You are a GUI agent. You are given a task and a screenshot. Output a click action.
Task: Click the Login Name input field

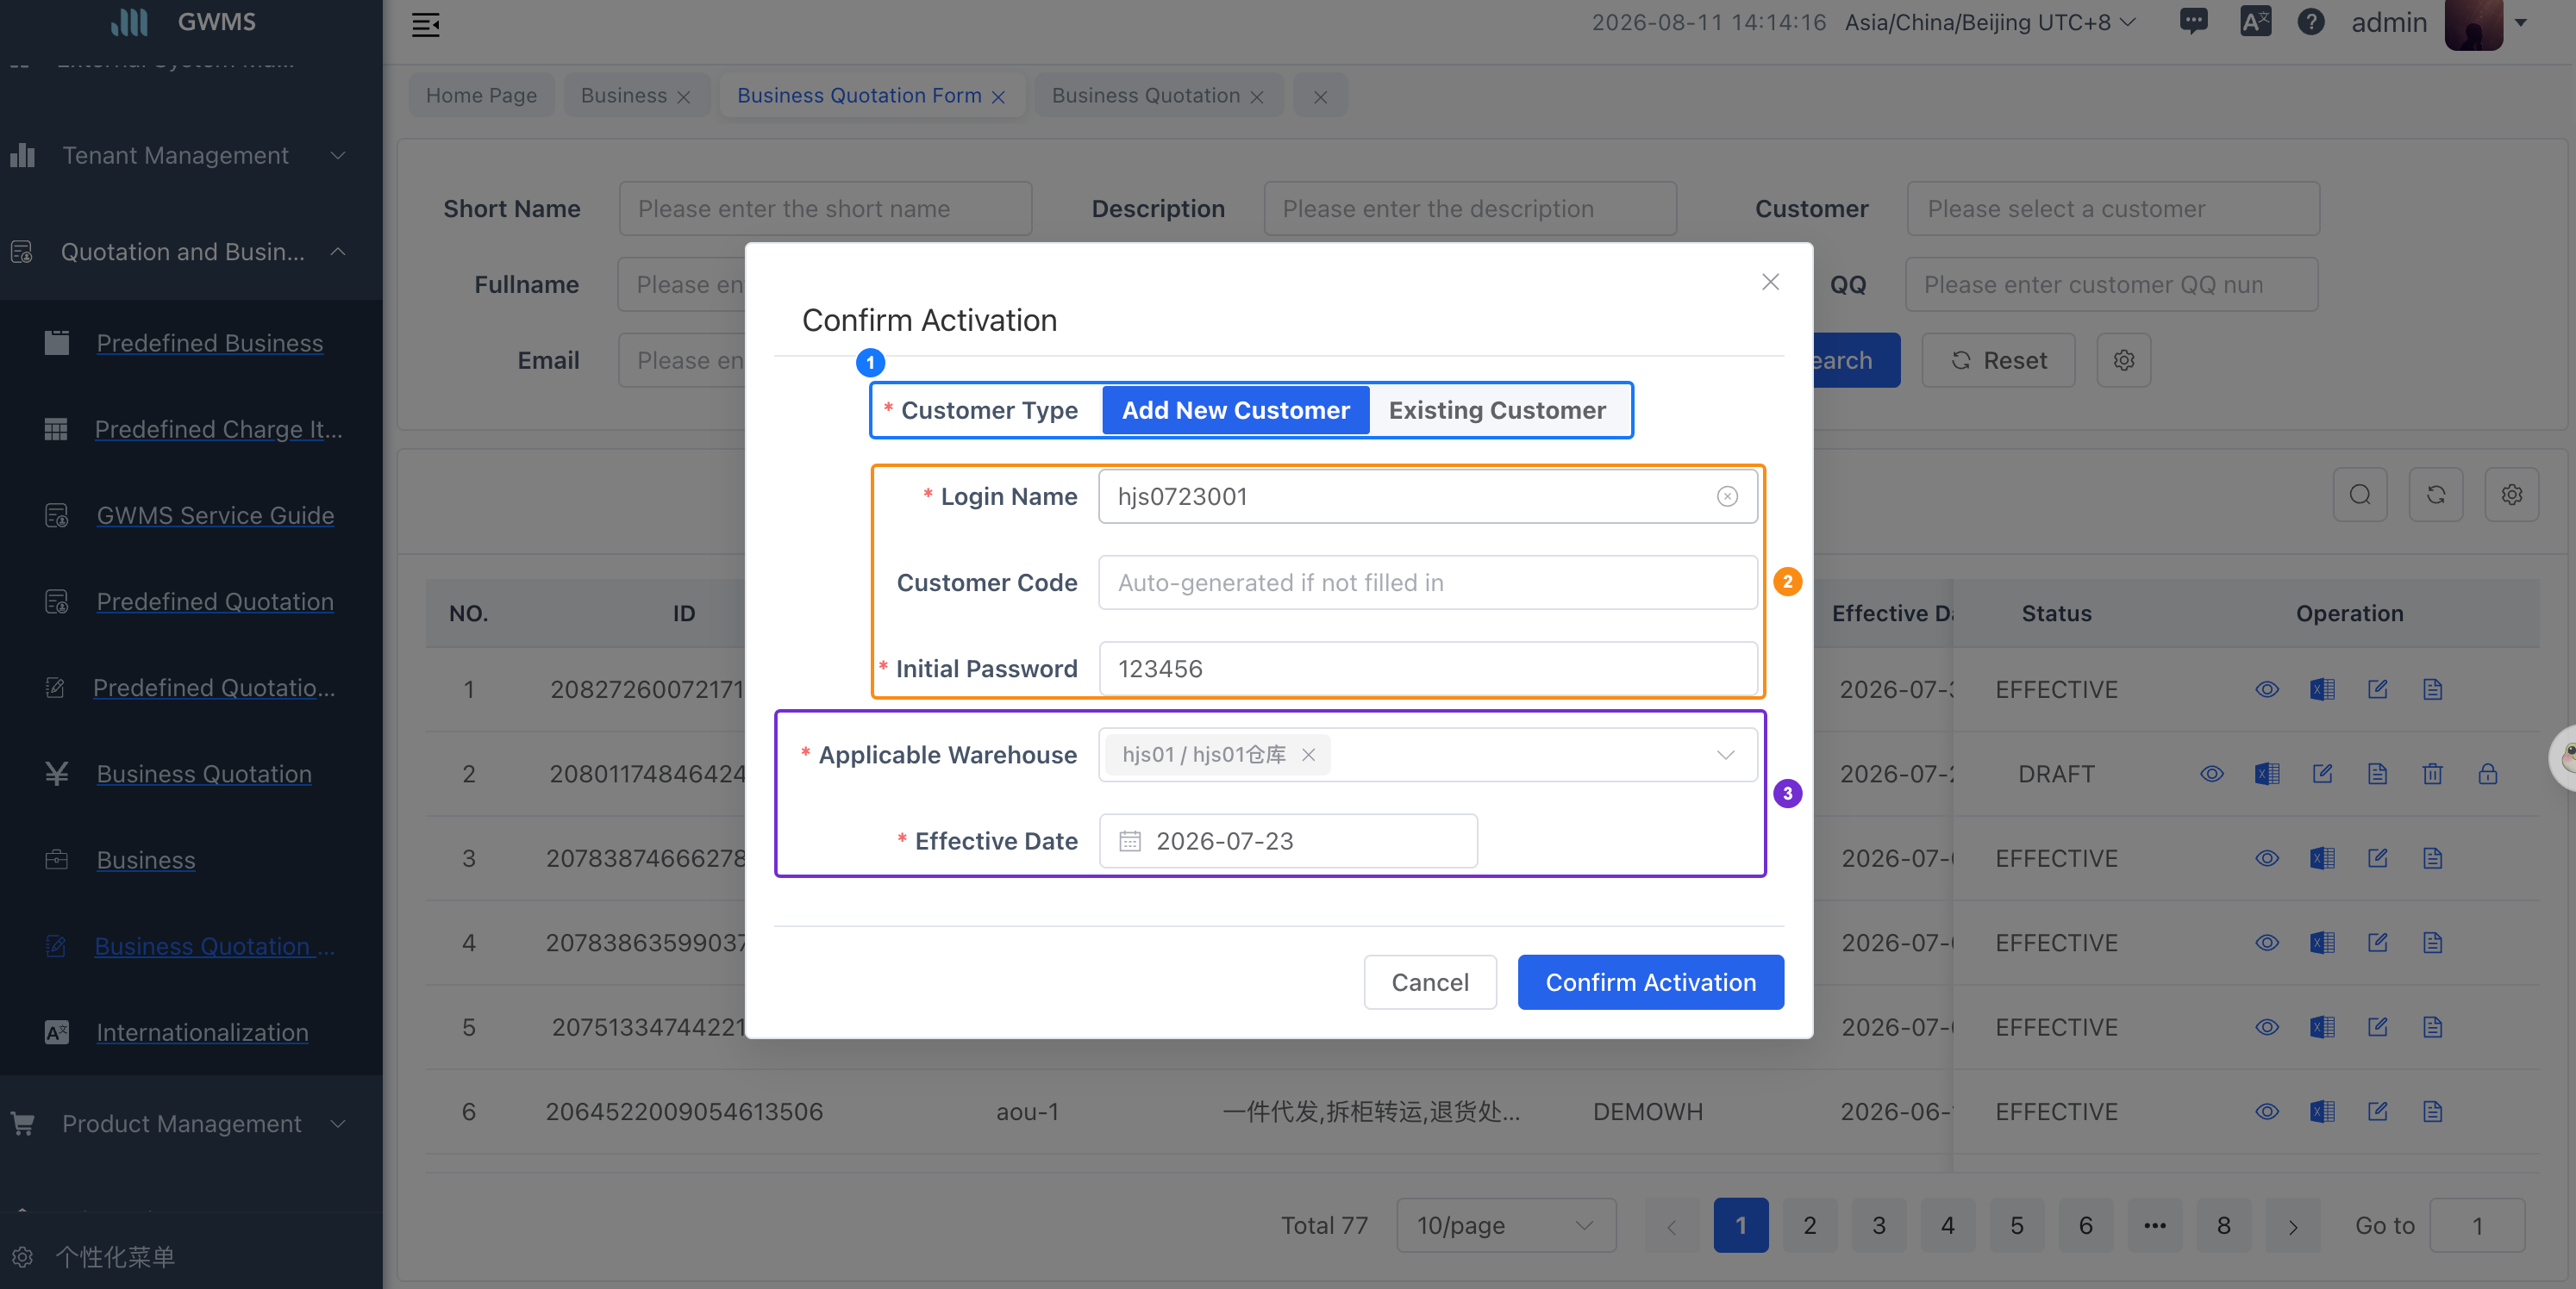pos(1427,496)
